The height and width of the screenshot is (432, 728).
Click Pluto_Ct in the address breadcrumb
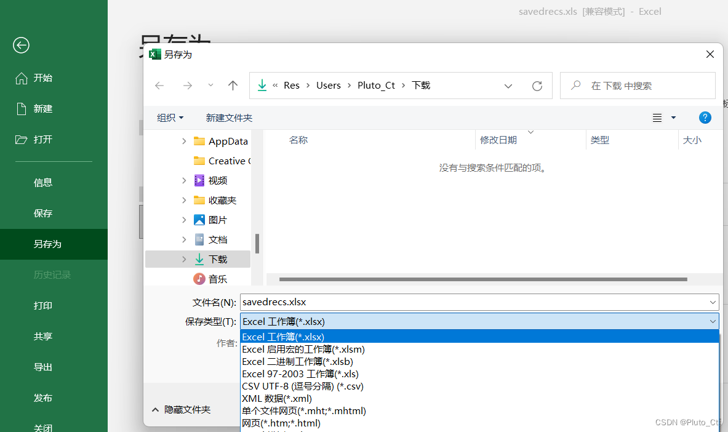click(376, 86)
